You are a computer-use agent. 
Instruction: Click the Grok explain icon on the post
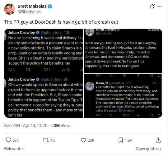[152, 7]
